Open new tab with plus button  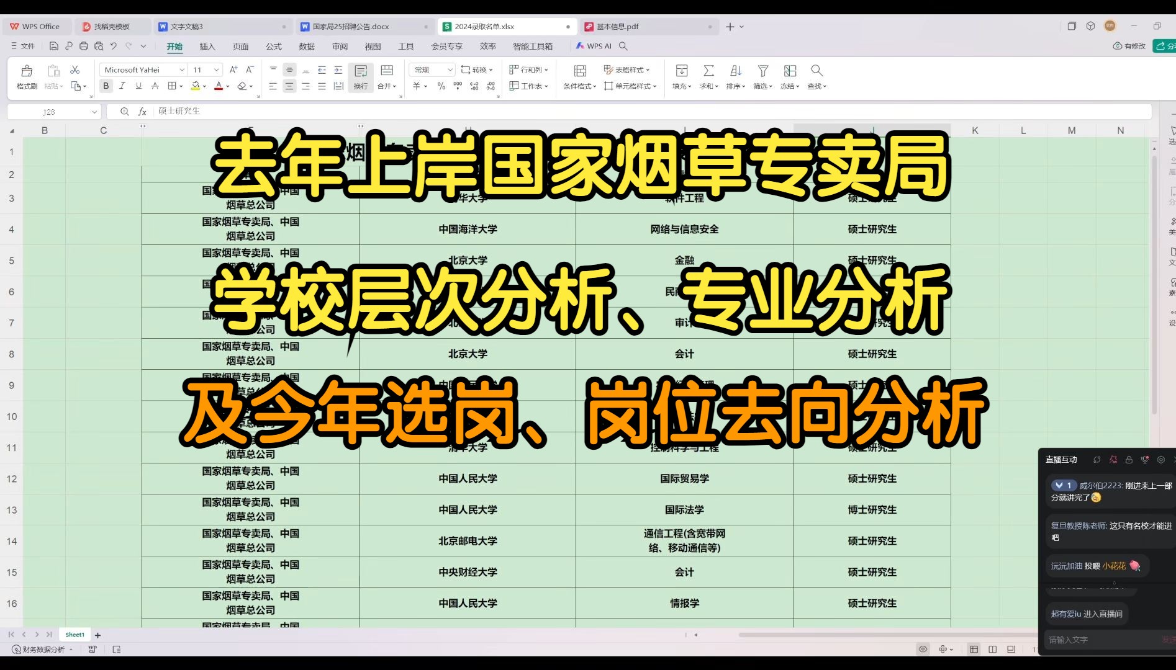click(730, 27)
